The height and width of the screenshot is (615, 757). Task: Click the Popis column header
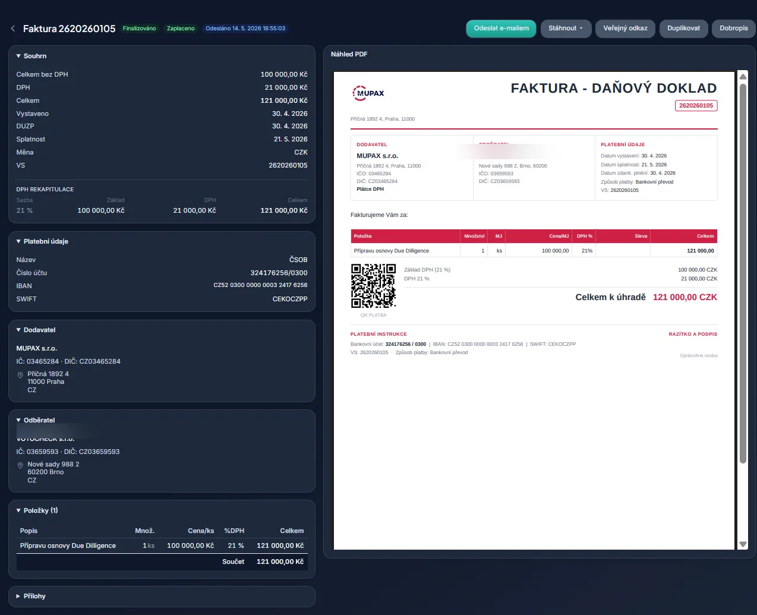point(29,531)
